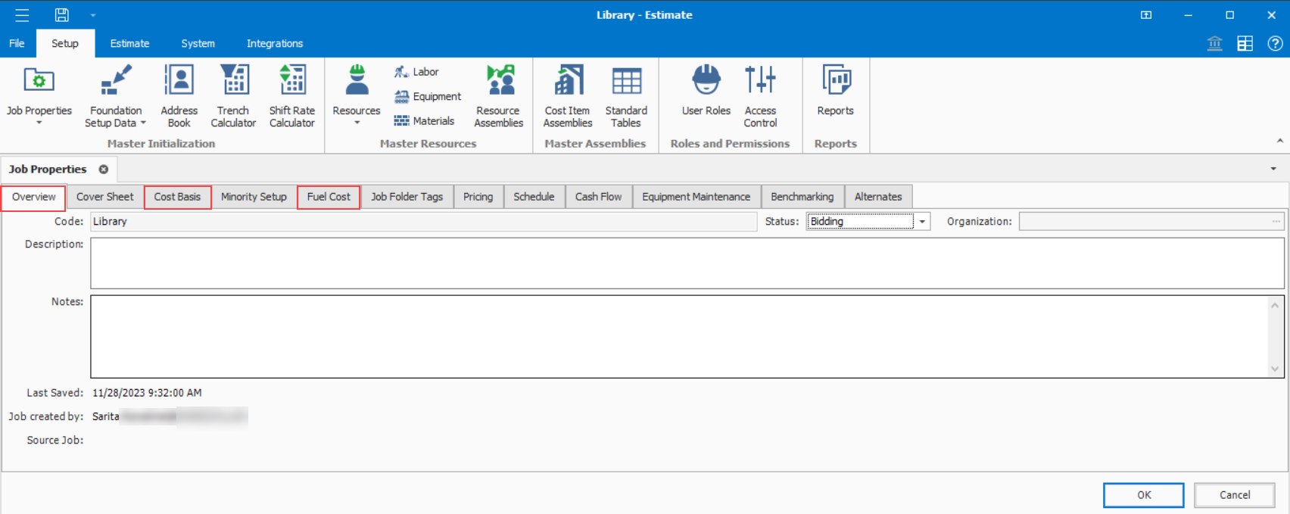Screen dimensions: 1290x514
Task: Launch the Shift Rate Calculator
Action: tap(291, 95)
